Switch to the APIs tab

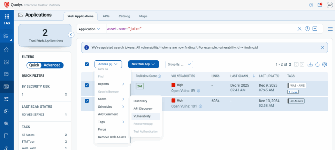[106, 16]
